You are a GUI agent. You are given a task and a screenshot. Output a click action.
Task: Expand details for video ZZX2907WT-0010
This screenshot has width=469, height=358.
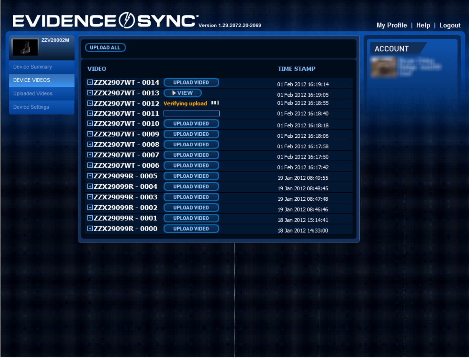(90, 124)
